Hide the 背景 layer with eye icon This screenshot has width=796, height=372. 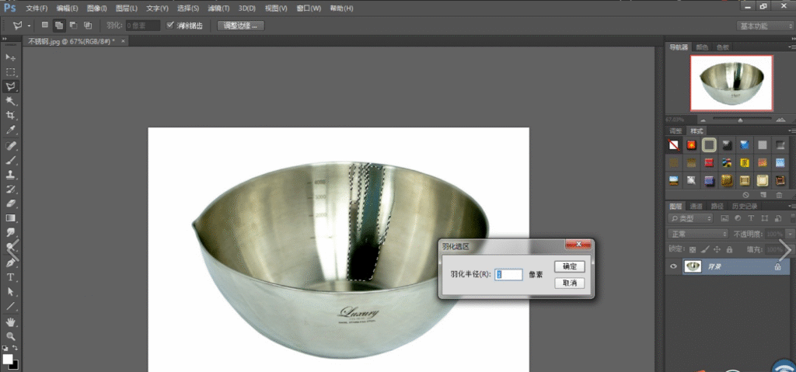(674, 266)
